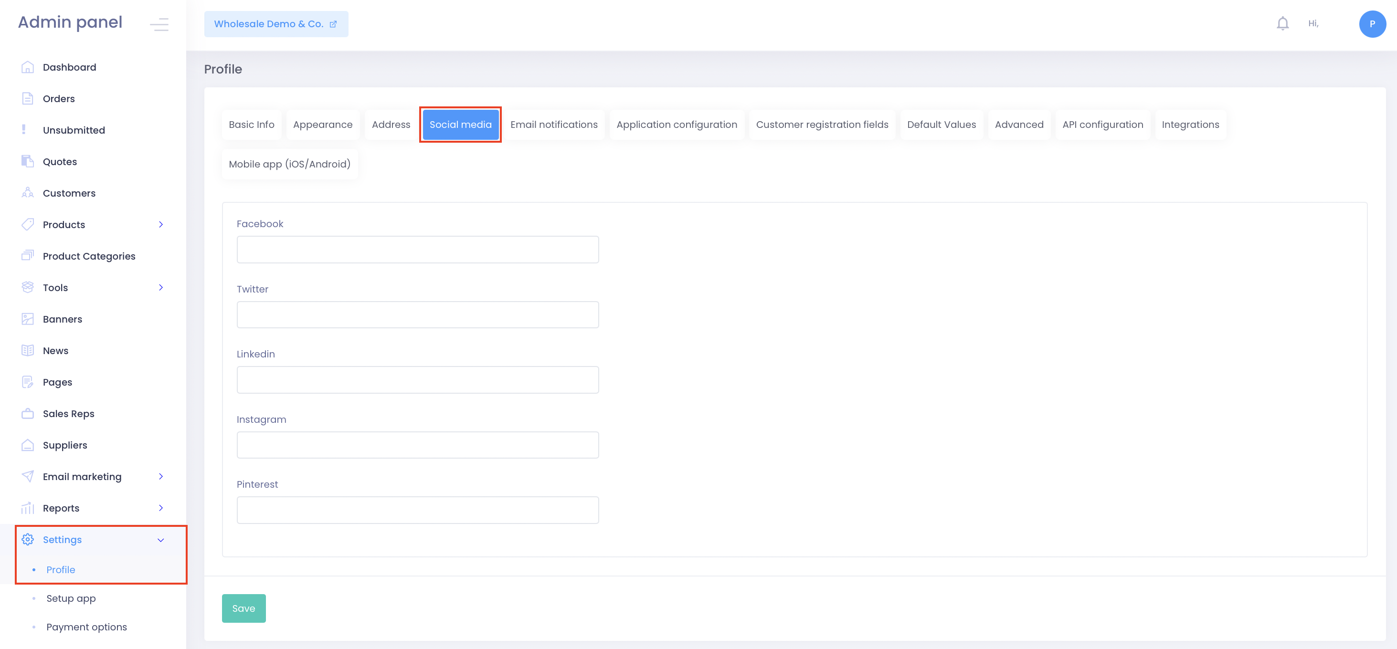Collapse sidebar using hamburger menu icon
The image size is (1397, 649).
tap(159, 24)
